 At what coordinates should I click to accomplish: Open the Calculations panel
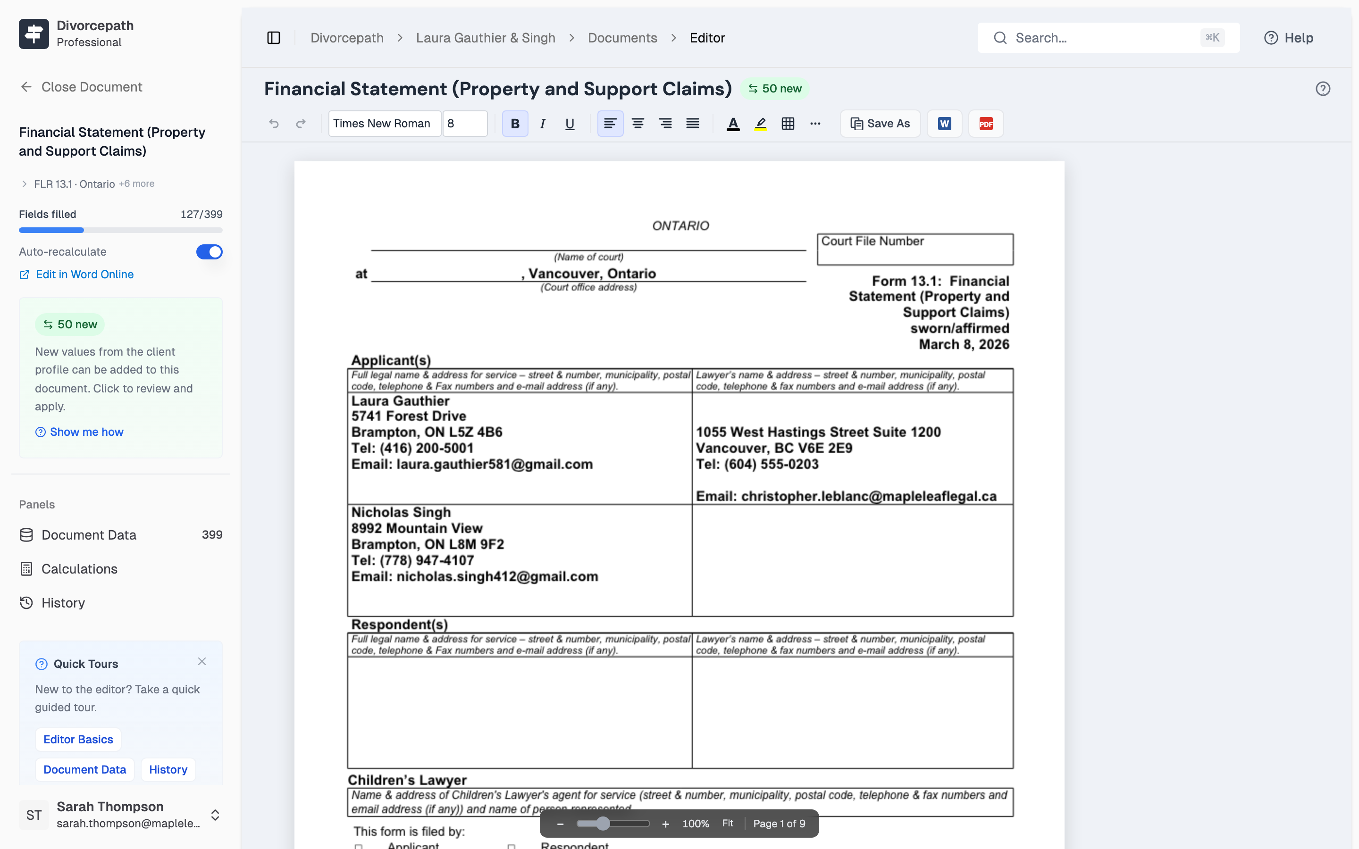(x=79, y=569)
